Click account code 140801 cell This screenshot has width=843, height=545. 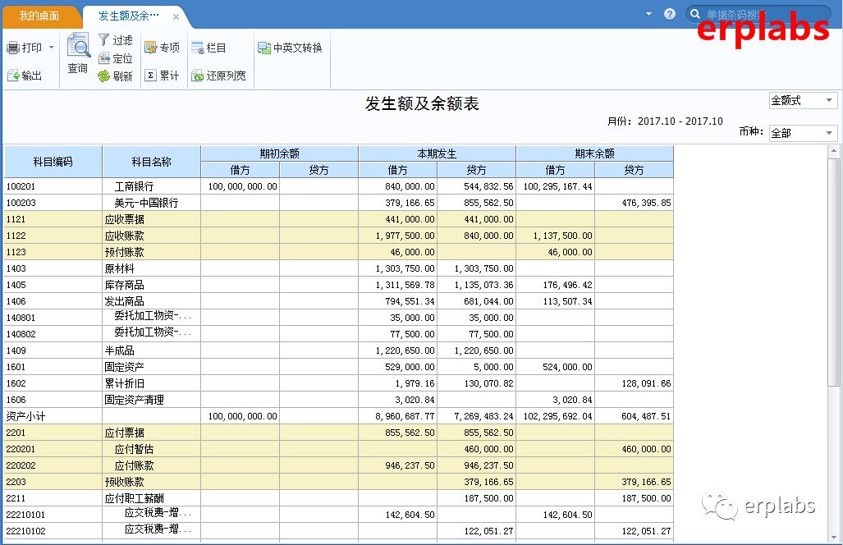pyautogui.click(x=53, y=318)
